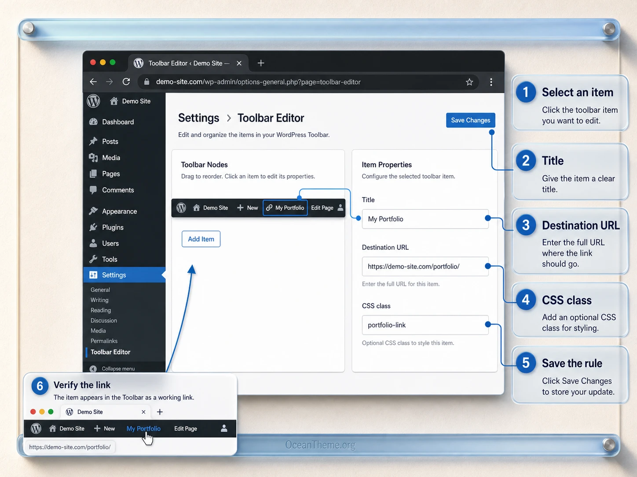Click the Title input field
Viewport: 637px width, 477px height.
point(425,219)
